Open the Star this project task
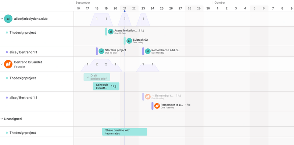 [115, 50]
